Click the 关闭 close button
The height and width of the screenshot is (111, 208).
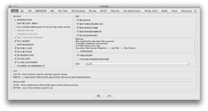[109, 96]
